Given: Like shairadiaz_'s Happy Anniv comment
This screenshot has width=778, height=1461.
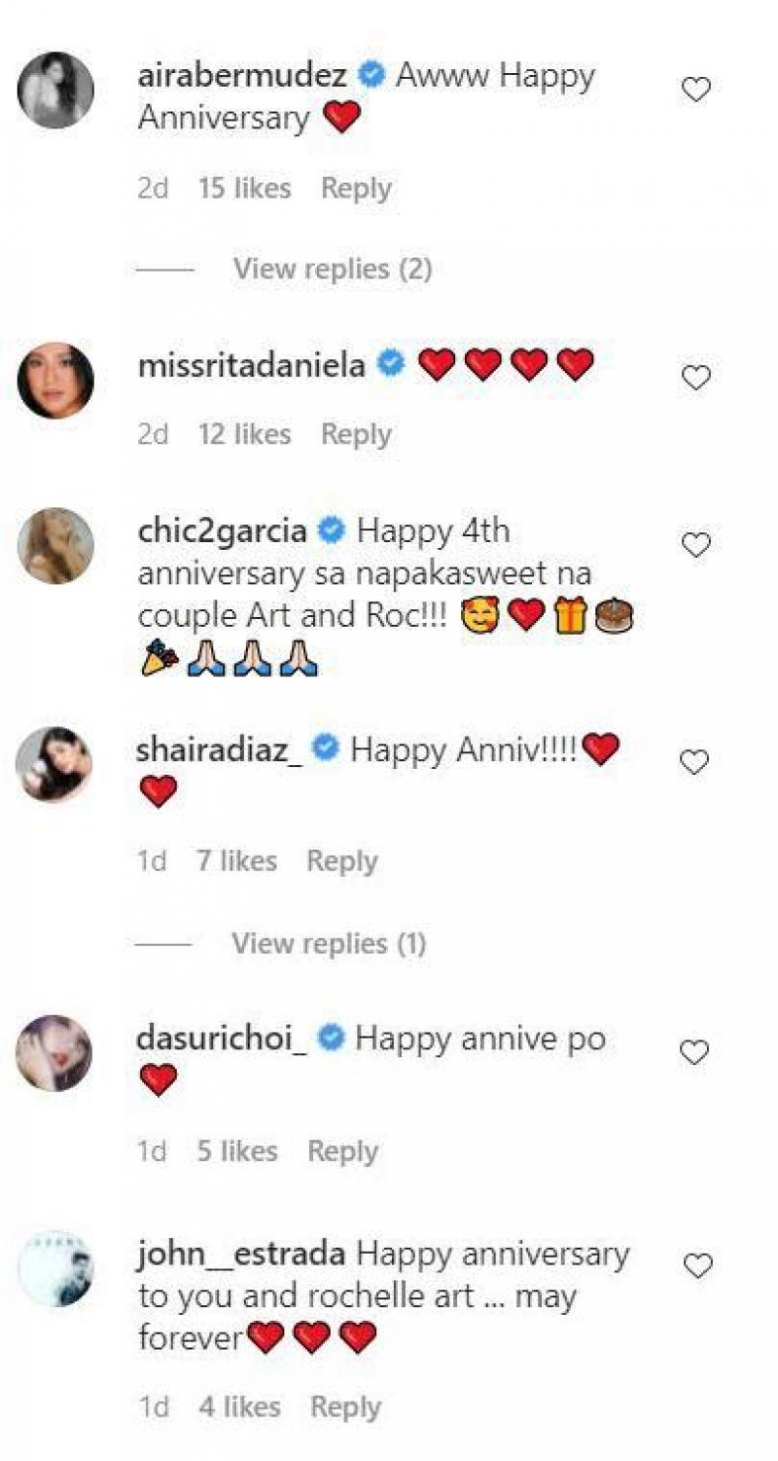Looking at the screenshot, I should coord(694,762).
